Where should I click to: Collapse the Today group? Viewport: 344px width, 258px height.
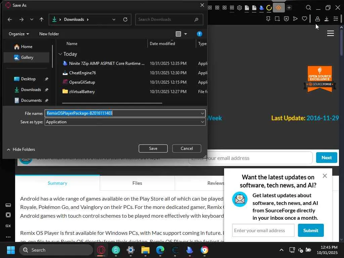click(x=60, y=54)
